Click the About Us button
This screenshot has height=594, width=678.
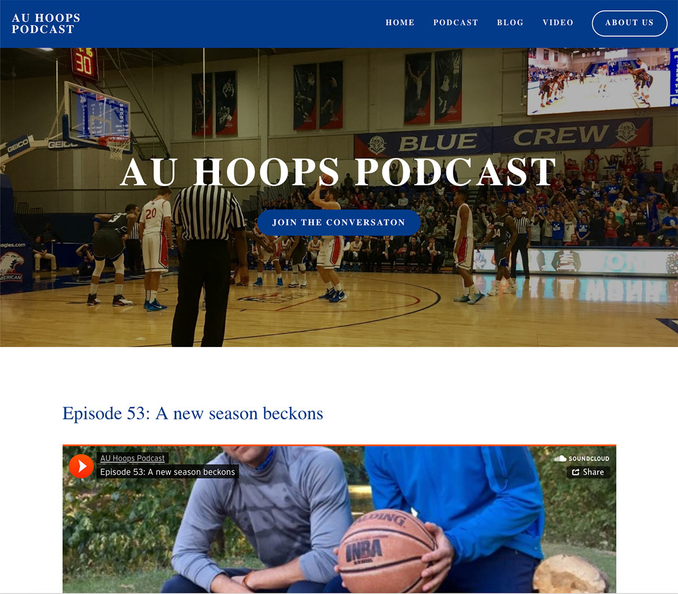pyautogui.click(x=629, y=23)
